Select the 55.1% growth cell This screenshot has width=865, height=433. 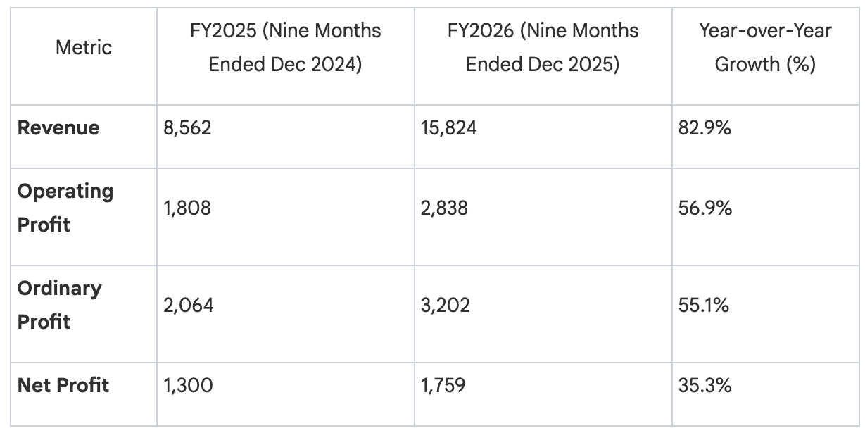(702, 305)
